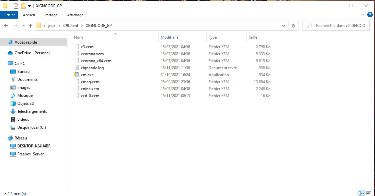Viewport: 375px width, 196px height.
Task: Select the xmag.xem file
Action: [x=90, y=82]
